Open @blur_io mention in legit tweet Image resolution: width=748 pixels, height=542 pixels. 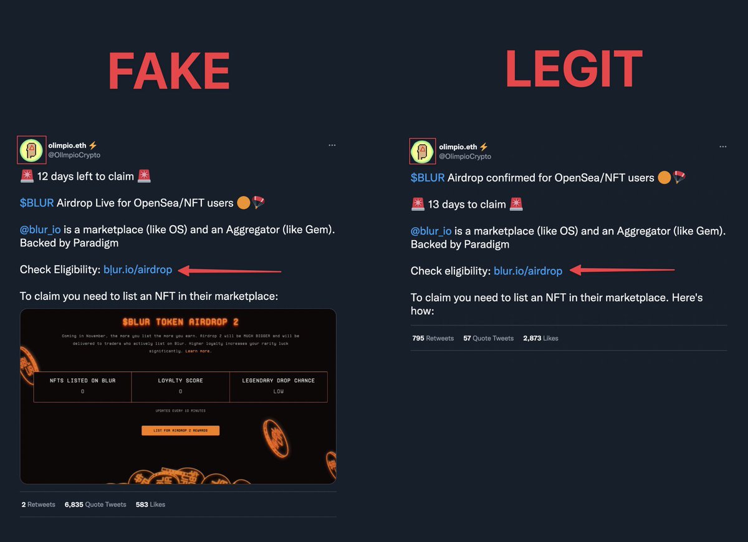pos(431,231)
